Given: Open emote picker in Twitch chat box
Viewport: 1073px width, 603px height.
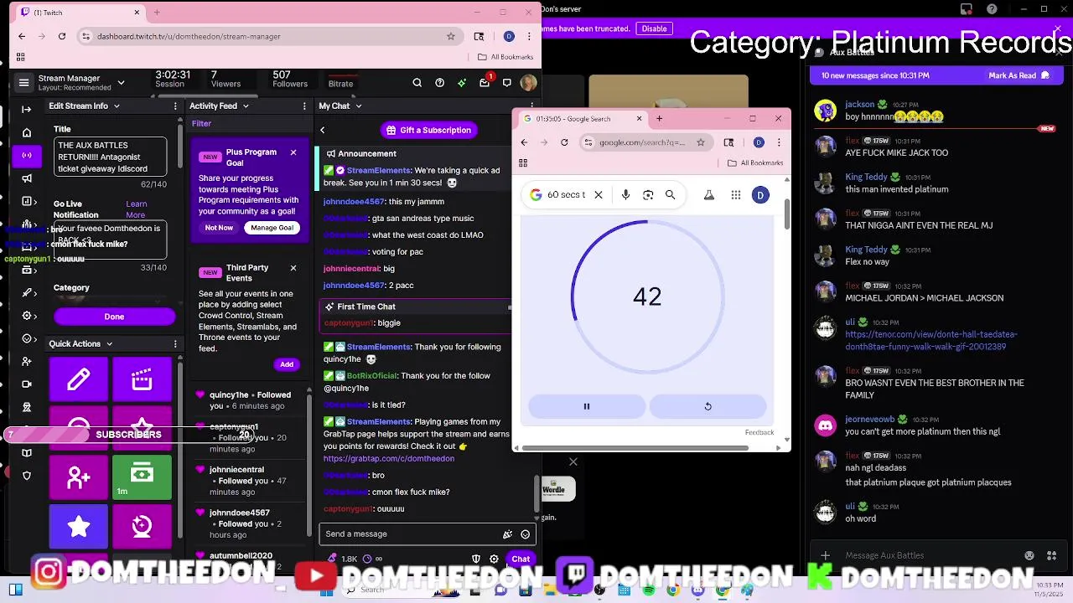Looking at the screenshot, I should click(x=526, y=534).
